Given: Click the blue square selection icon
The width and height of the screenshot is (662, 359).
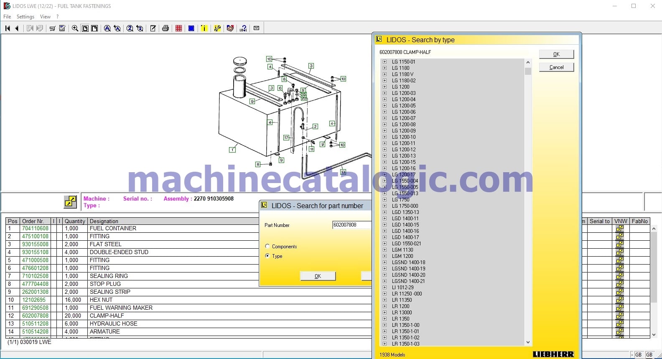Looking at the screenshot, I should click(191, 28).
